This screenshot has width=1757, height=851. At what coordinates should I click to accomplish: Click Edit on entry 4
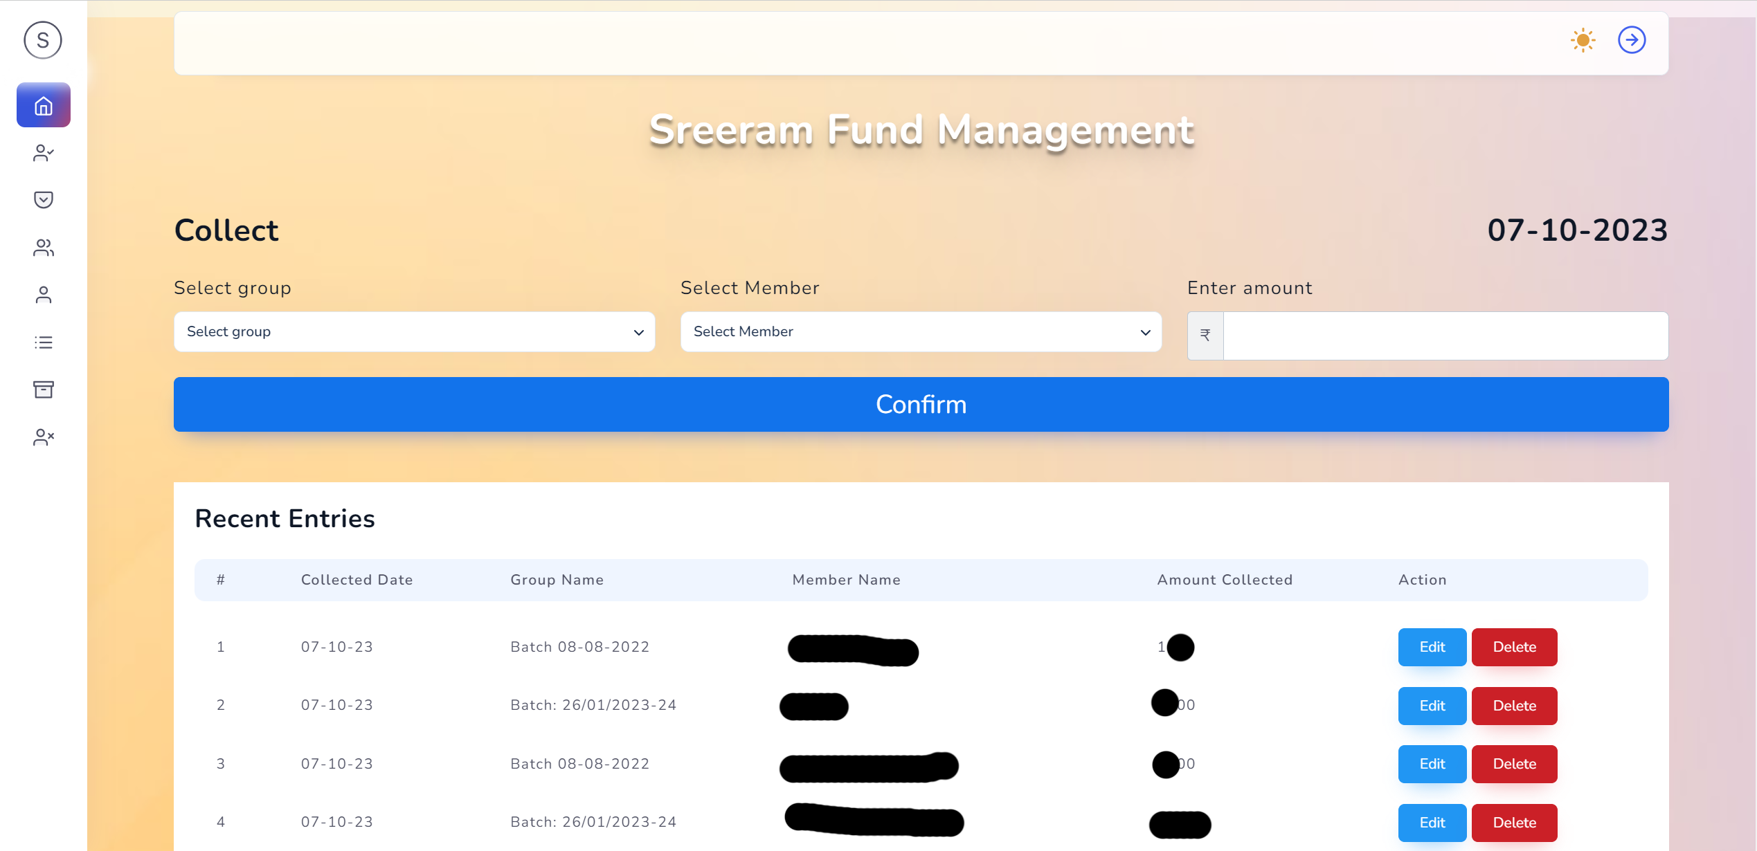[1432, 823]
